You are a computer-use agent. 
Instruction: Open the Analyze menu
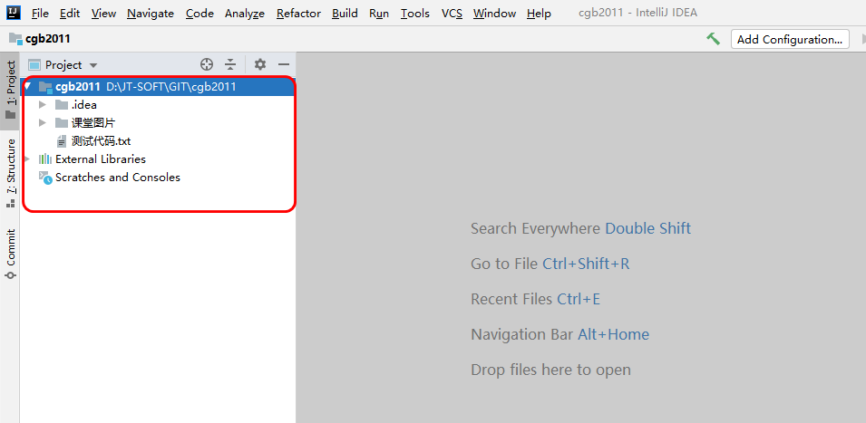245,14
